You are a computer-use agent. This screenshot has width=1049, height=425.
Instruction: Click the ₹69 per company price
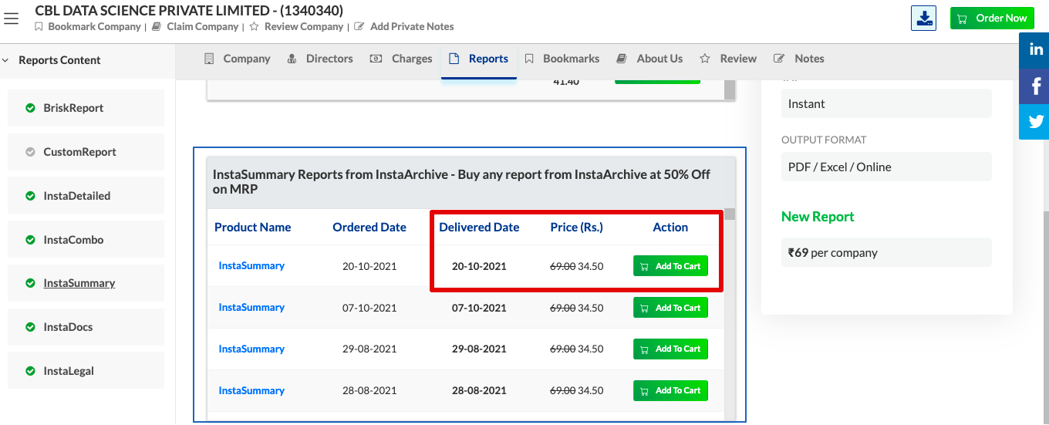886,252
